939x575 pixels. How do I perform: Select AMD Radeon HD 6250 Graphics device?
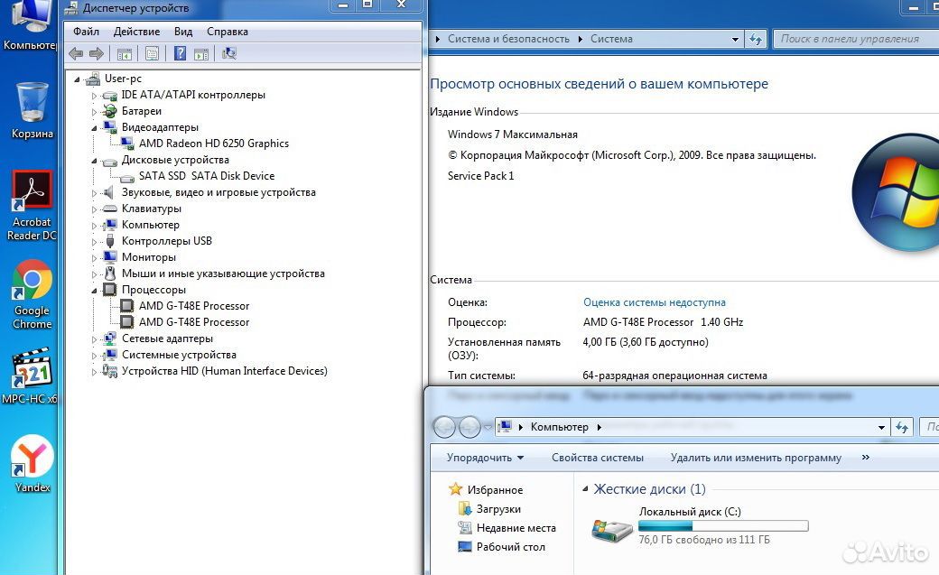214,144
